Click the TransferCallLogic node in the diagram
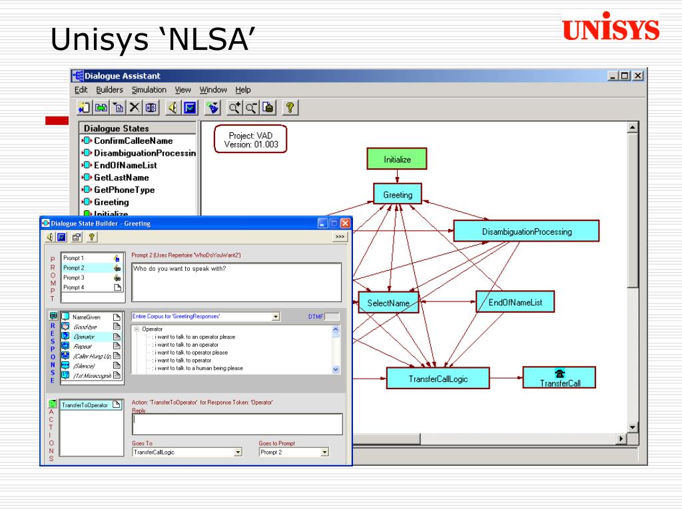 coord(438,379)
